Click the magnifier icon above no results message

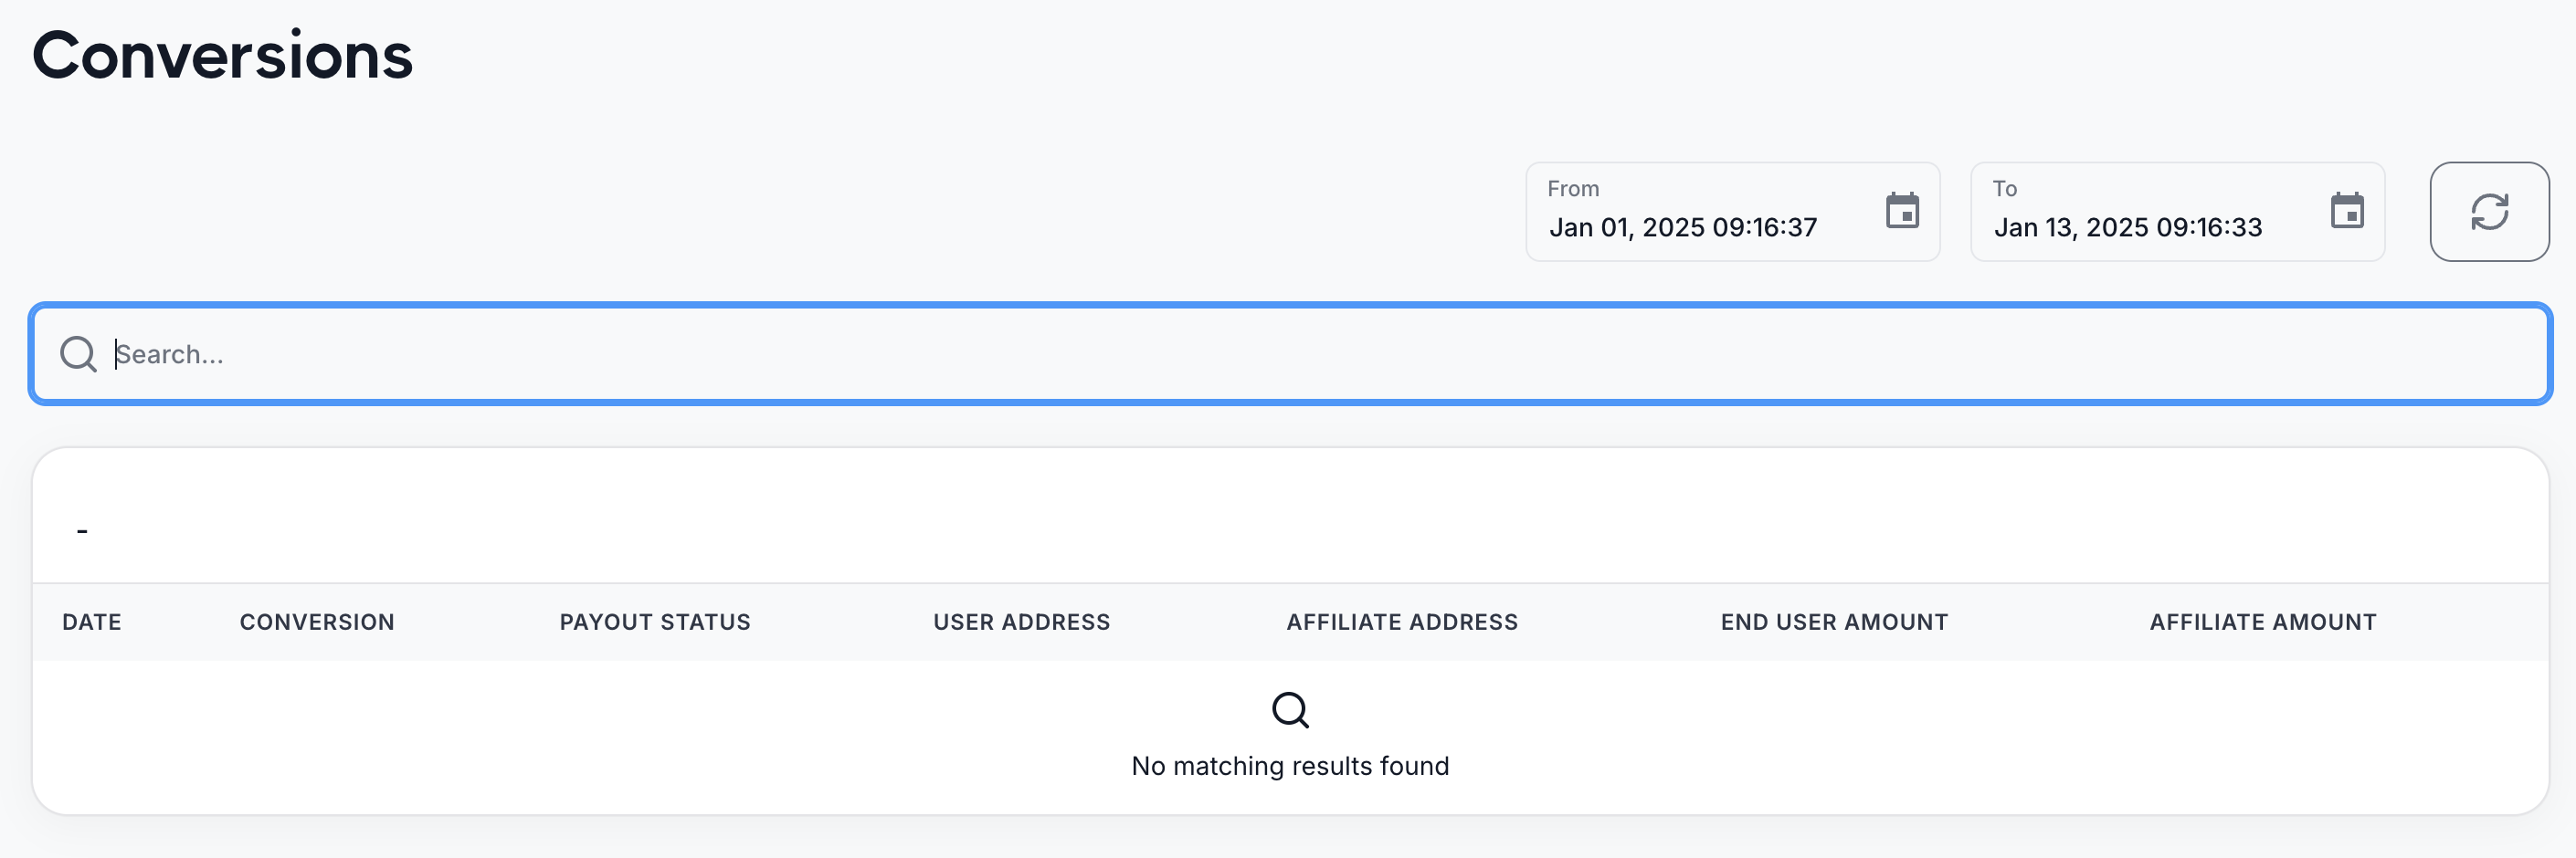pos(1289,709)
